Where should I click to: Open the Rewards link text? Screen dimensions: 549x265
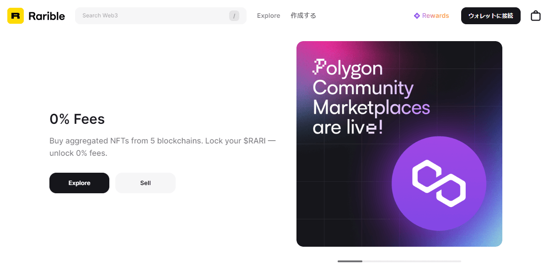coord(435,16)
